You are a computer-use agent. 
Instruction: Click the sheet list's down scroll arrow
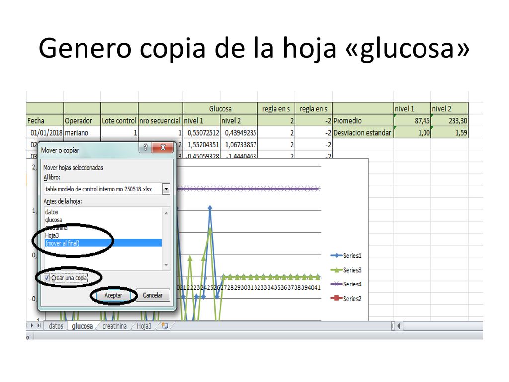[166, 265]
